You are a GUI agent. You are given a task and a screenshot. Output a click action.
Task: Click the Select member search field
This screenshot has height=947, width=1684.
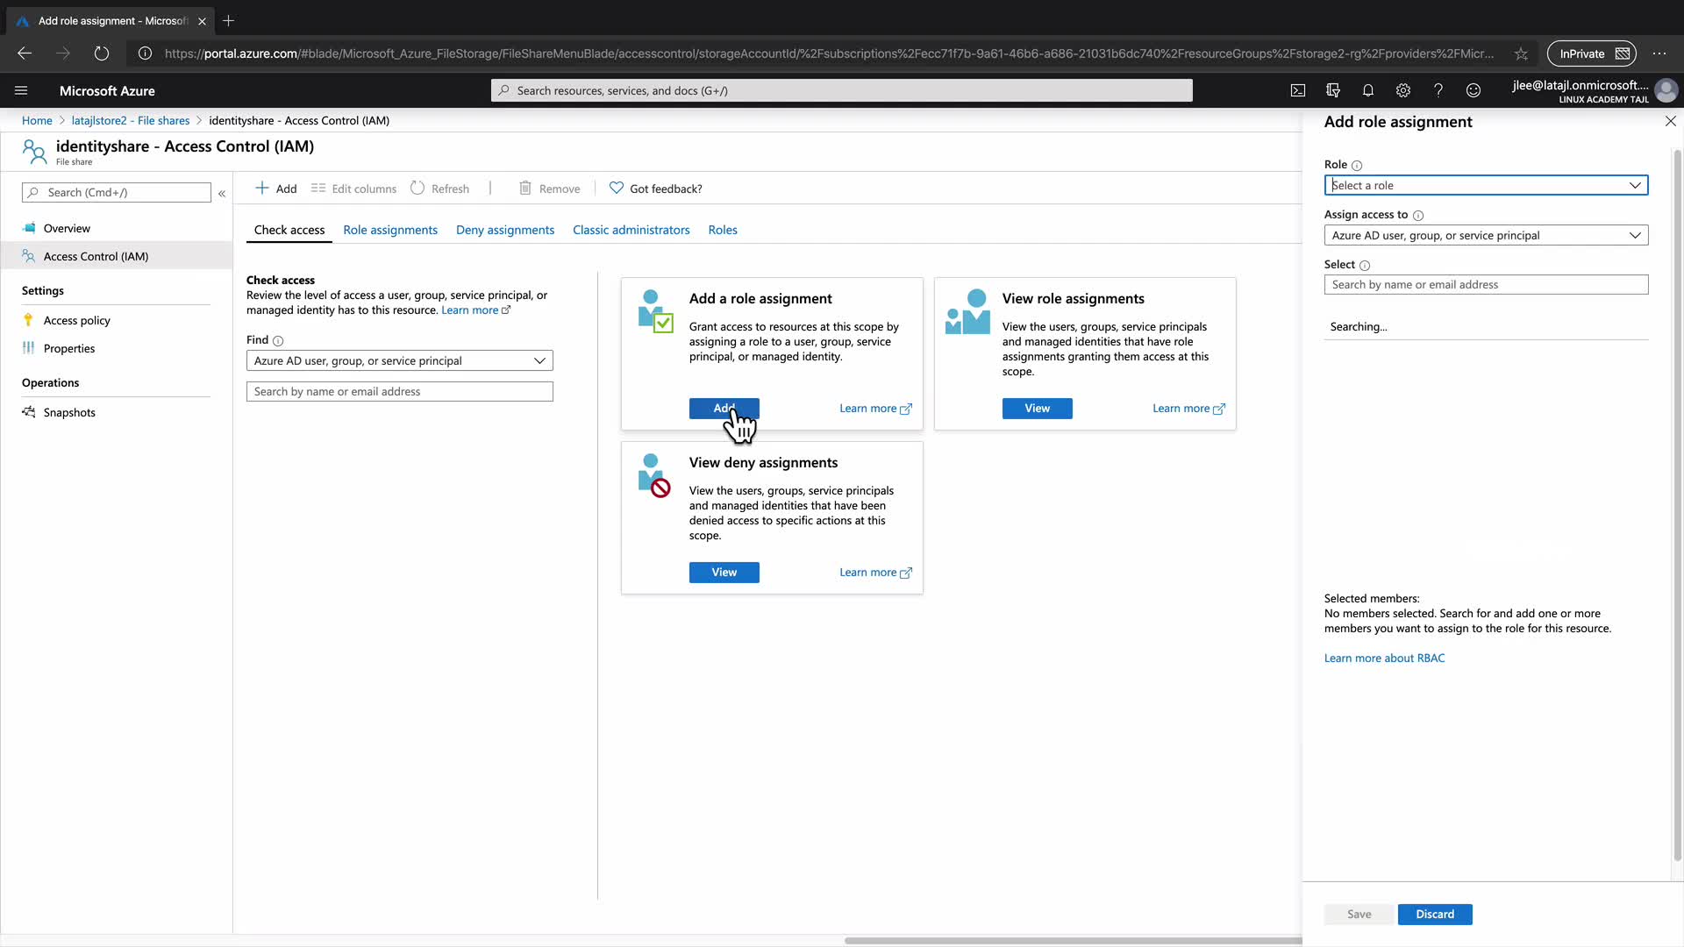[x=1486, y=284]
